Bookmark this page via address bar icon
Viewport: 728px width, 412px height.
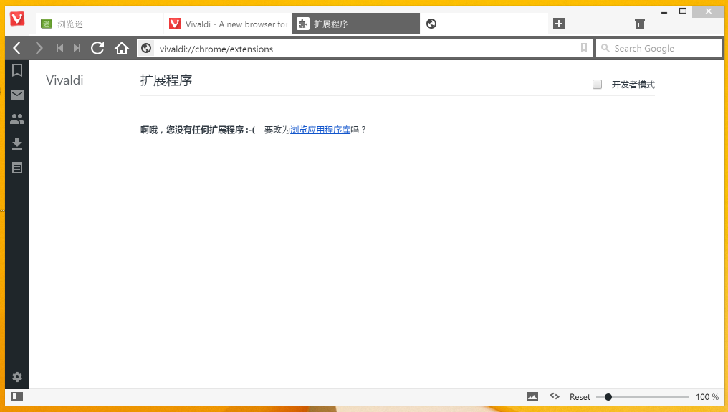point(583,47)
